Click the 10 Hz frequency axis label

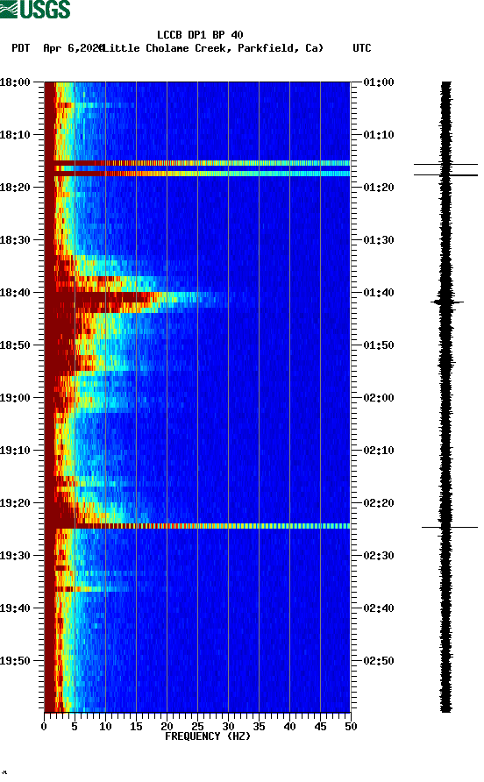[x=105, y=727]
